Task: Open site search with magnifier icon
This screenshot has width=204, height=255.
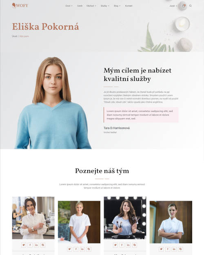Action: (x=191, y=6)
